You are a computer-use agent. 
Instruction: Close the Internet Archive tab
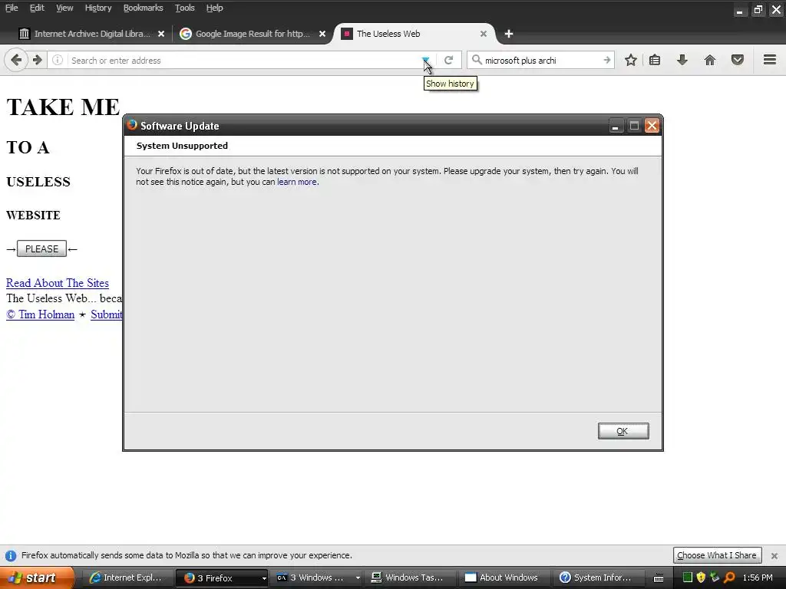pyautogui.click(x=161, y=34)
